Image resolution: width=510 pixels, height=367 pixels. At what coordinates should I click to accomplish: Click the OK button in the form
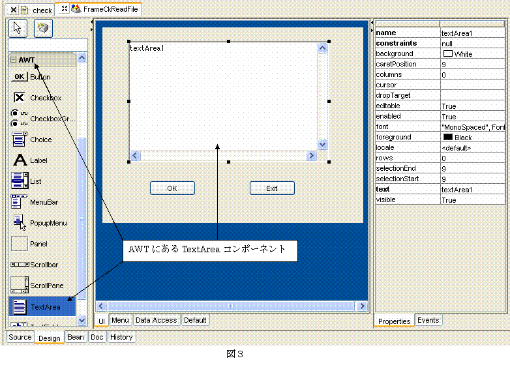pyautogui.click(x=172, y=188)
